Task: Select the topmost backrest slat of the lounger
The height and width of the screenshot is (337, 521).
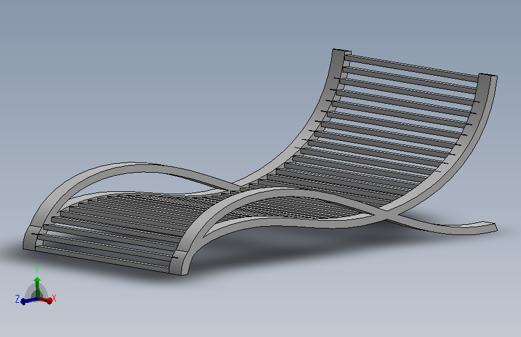Action: click(412, 68)
